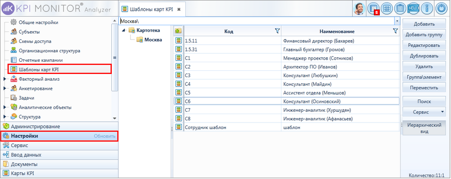This screenshot has width=451, height=179.
Task: Select row Архитектор ПО (Иванов)
Action: (287, 66)
